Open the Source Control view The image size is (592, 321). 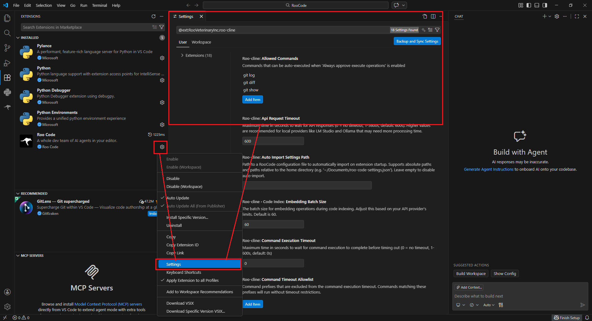point(7,48)
